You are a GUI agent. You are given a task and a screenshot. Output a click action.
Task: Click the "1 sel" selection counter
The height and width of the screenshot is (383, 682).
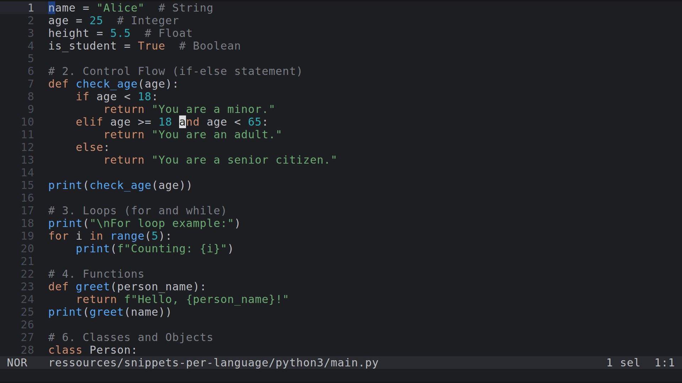tap(623, 362)
